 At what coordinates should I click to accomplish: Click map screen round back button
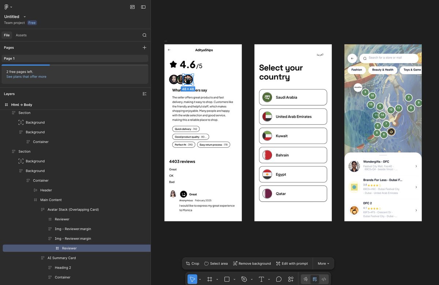pyautogui.click(x=352, y=58)
